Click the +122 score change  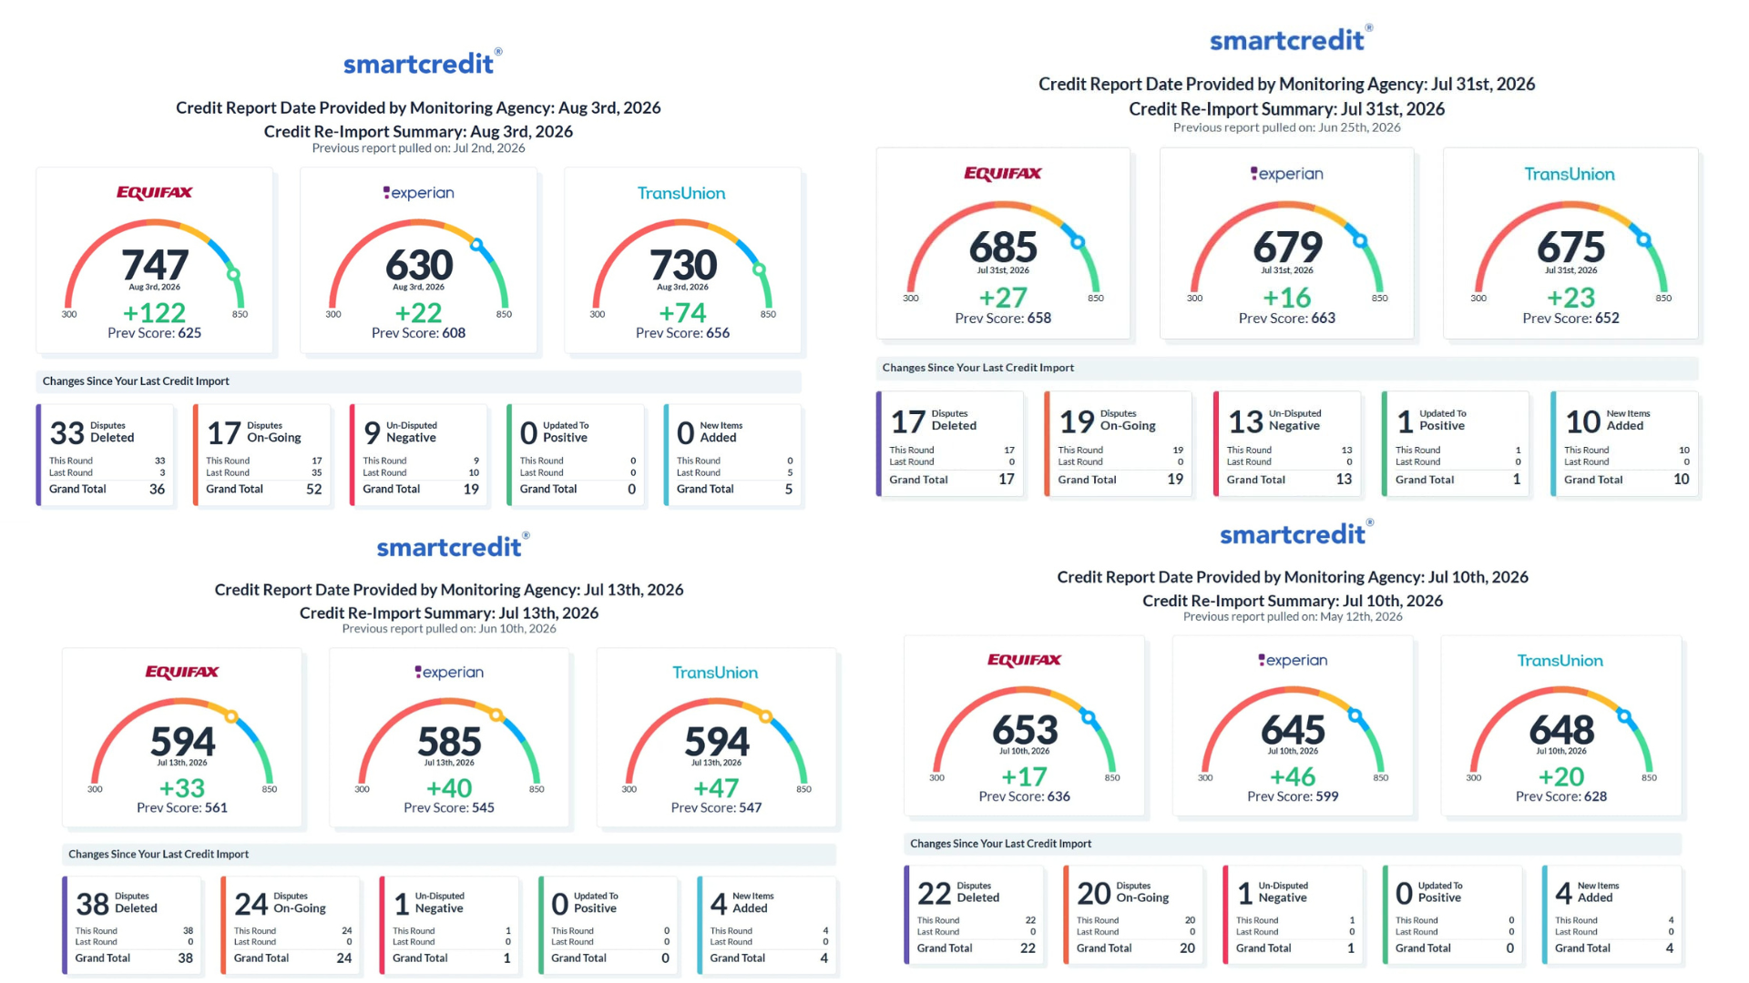155,313
